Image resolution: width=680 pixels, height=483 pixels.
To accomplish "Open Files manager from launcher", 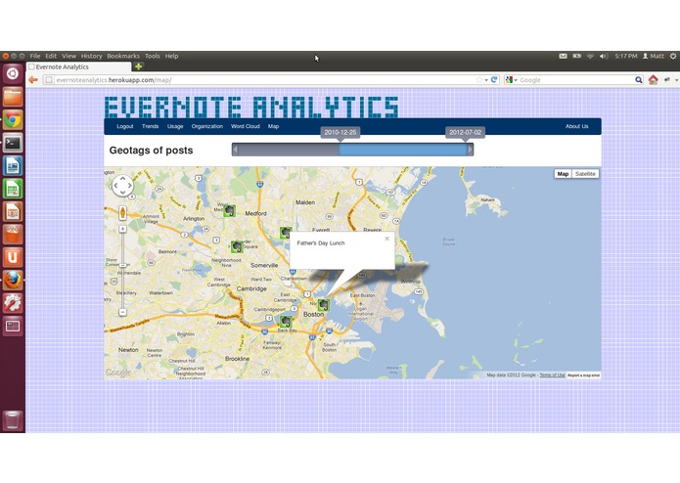I will (x=13, y=96).
